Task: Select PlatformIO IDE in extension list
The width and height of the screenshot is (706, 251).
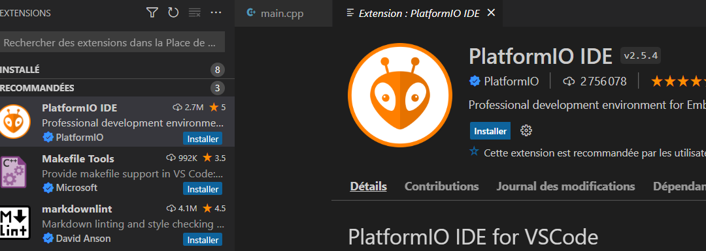Action: point(117,121)
